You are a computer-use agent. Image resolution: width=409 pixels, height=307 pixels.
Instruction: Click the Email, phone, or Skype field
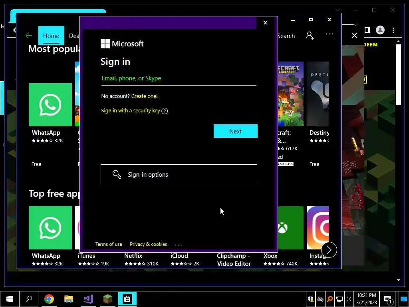[x=179, y=79]
